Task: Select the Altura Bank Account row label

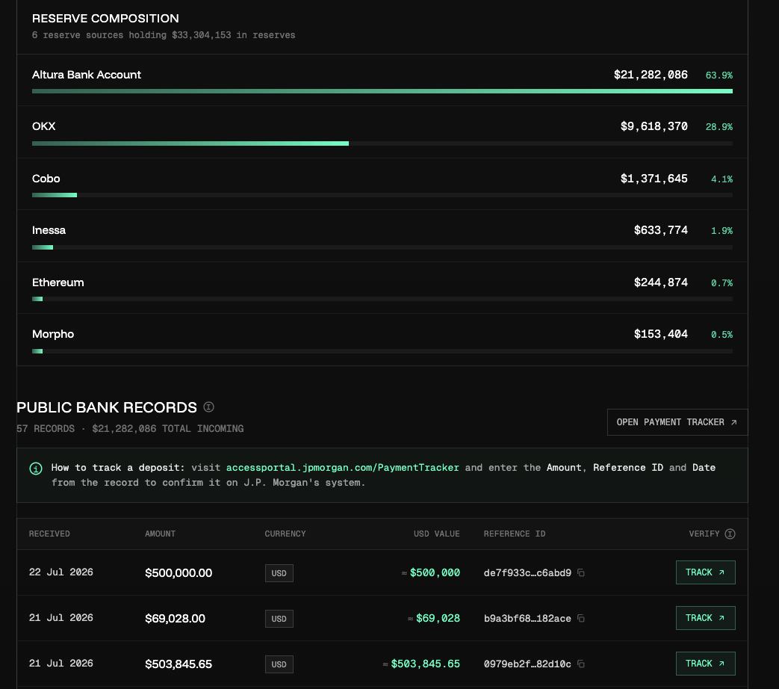Action: (87, 75)
